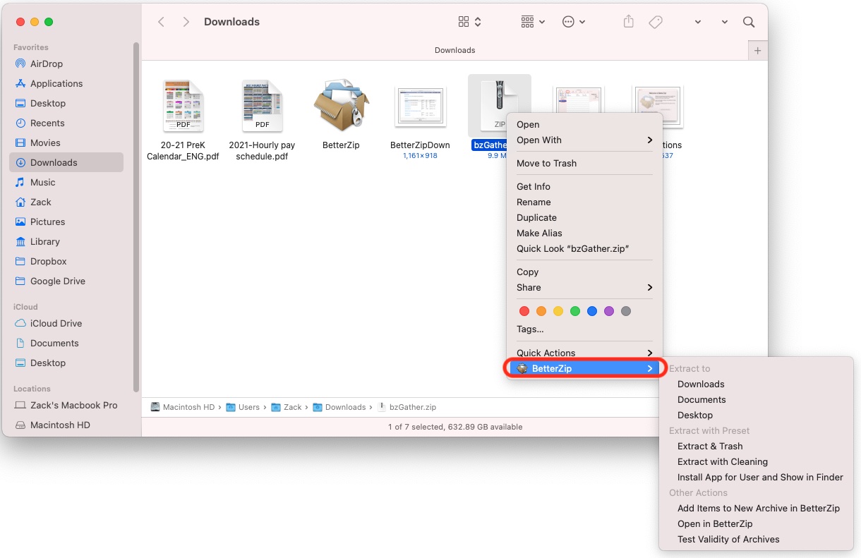Apply the orange color tag
The height and width of the screenshot is (558, 861).
click(541, 311)
